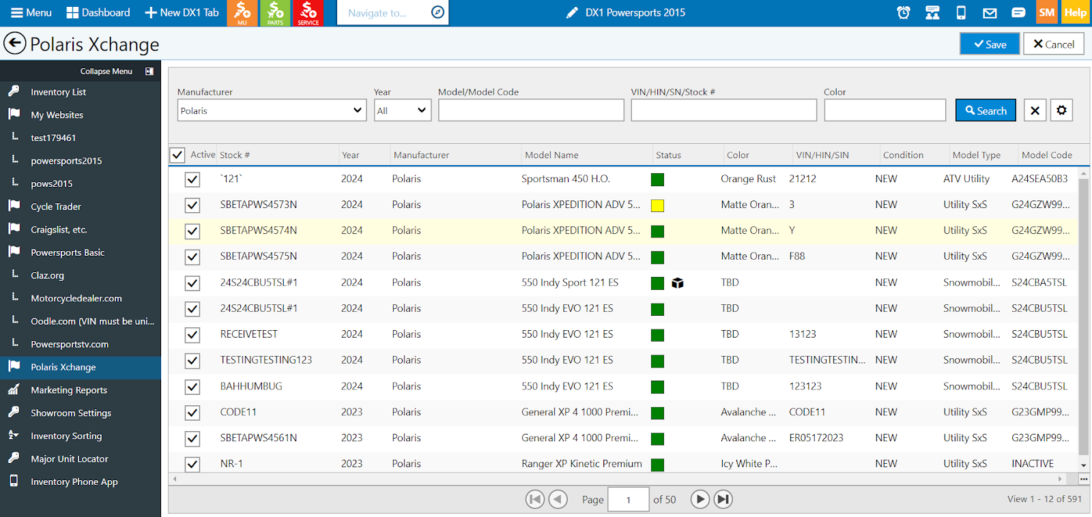
Task: Click the Inventory Phone App phone icon
Action: pyautogui.click(x=14, y=481)
